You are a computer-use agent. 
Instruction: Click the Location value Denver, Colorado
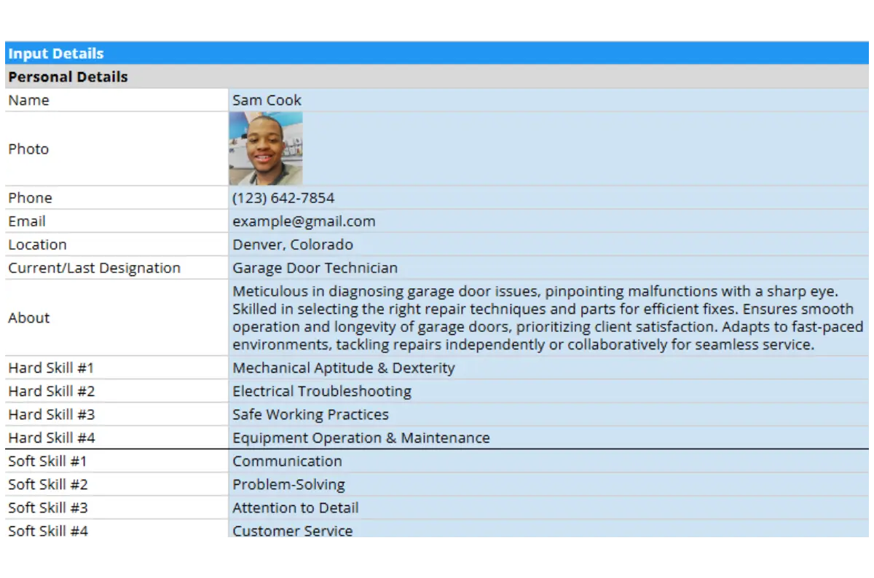click(x=293, y=245)
